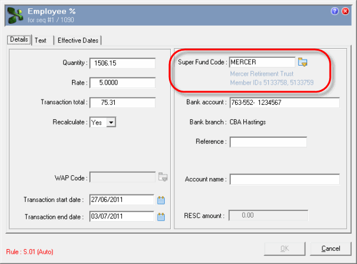Open the calendar for Transaction end date
Screen dimensions: 357x264
coord(161,217)
